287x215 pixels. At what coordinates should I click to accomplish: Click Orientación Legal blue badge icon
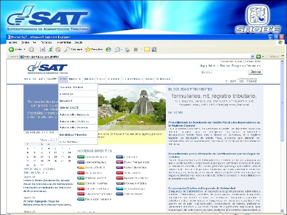(x=120, y=189)
